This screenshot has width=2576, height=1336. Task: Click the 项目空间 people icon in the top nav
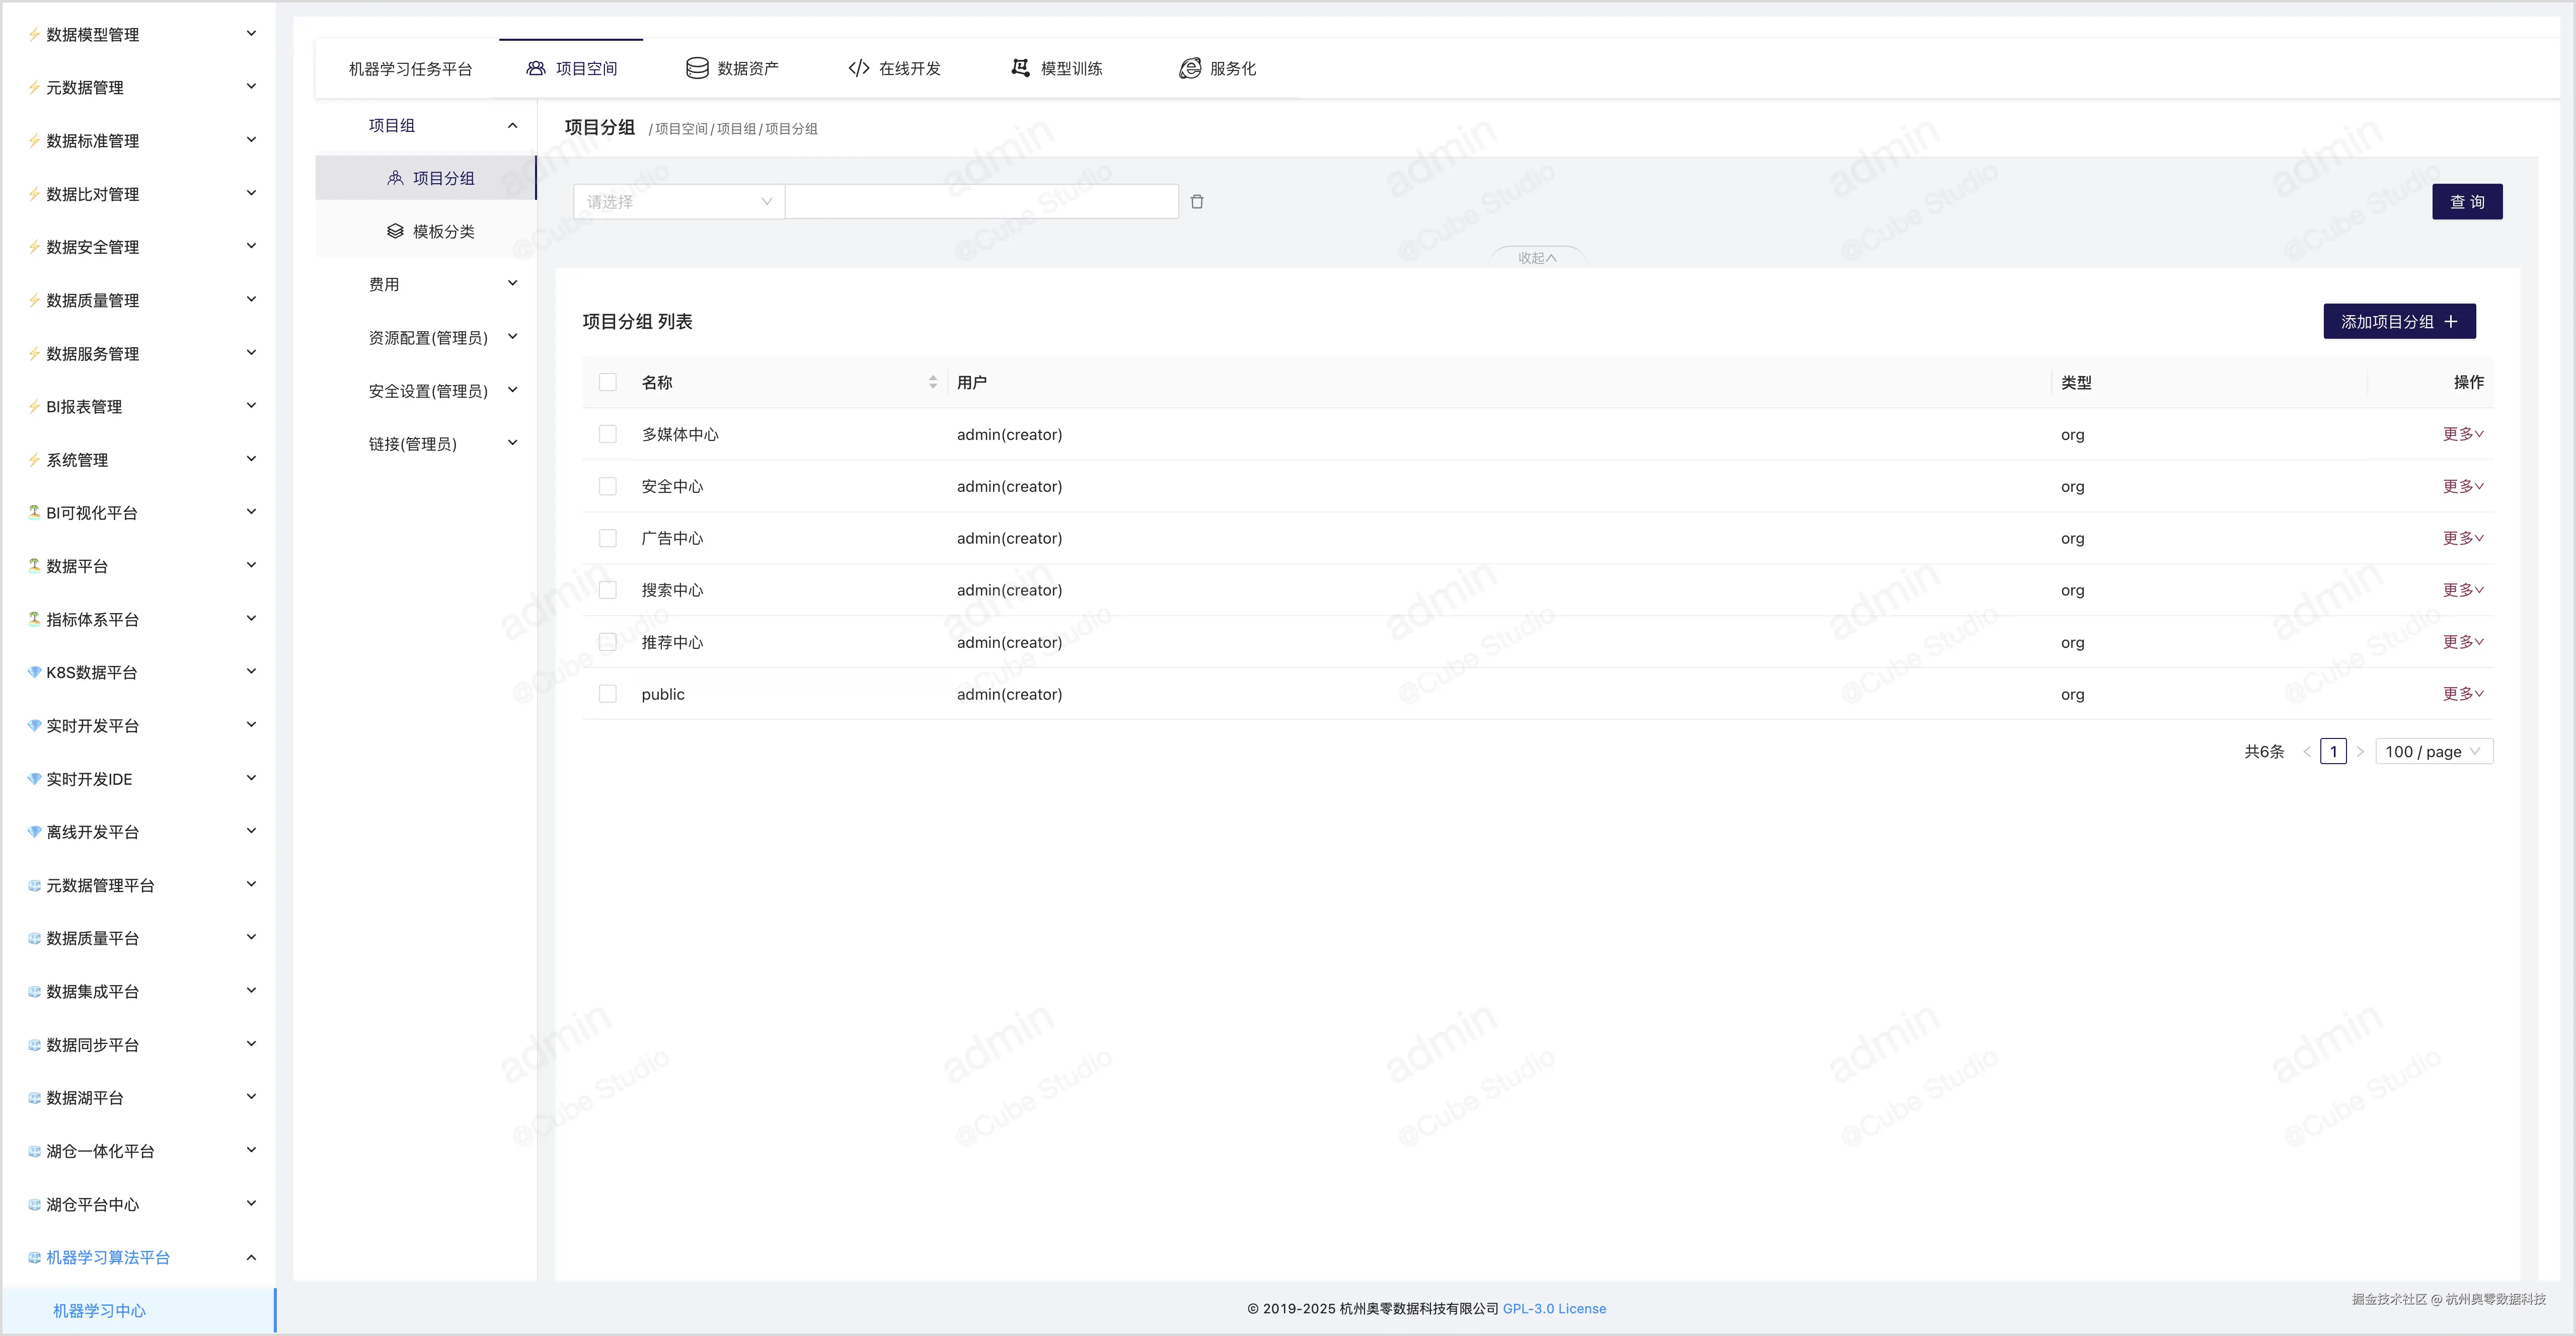click(x=536, y=68)
